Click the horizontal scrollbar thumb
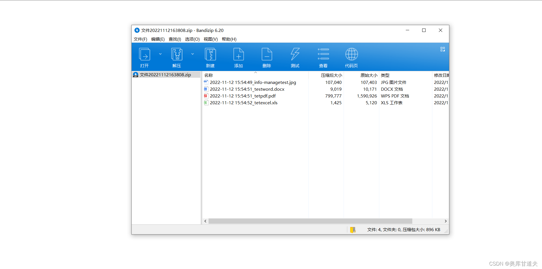Viewport: 542px width, 269px height. pyautogui.click(x=310, y=221)
